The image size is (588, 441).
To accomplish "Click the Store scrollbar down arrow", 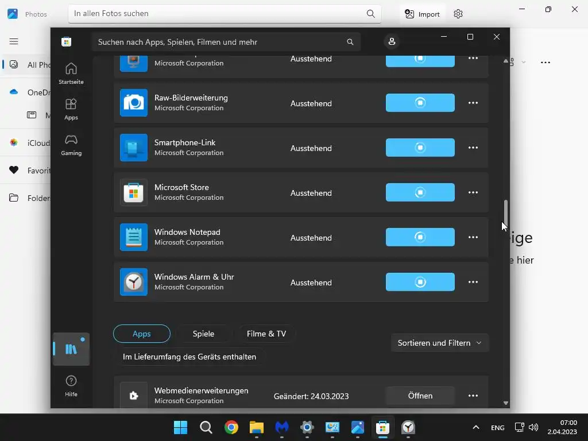I will click(x=505, y=403).
